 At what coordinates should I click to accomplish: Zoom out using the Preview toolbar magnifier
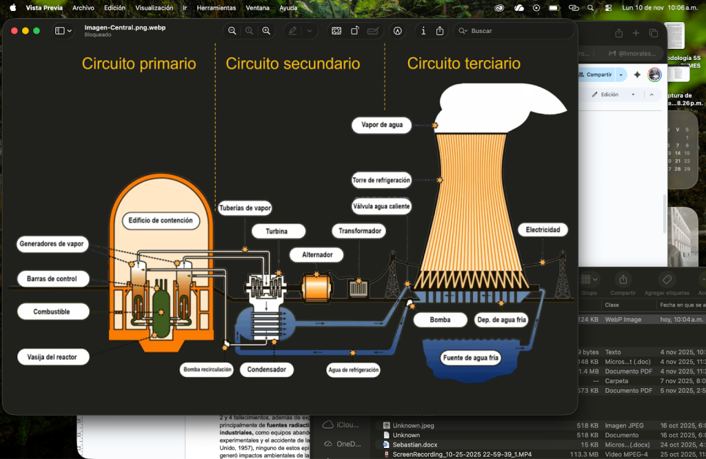coord(232,31)
